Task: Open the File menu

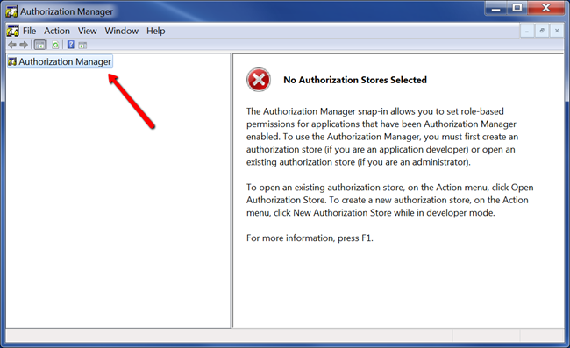Action: (30, 31)
